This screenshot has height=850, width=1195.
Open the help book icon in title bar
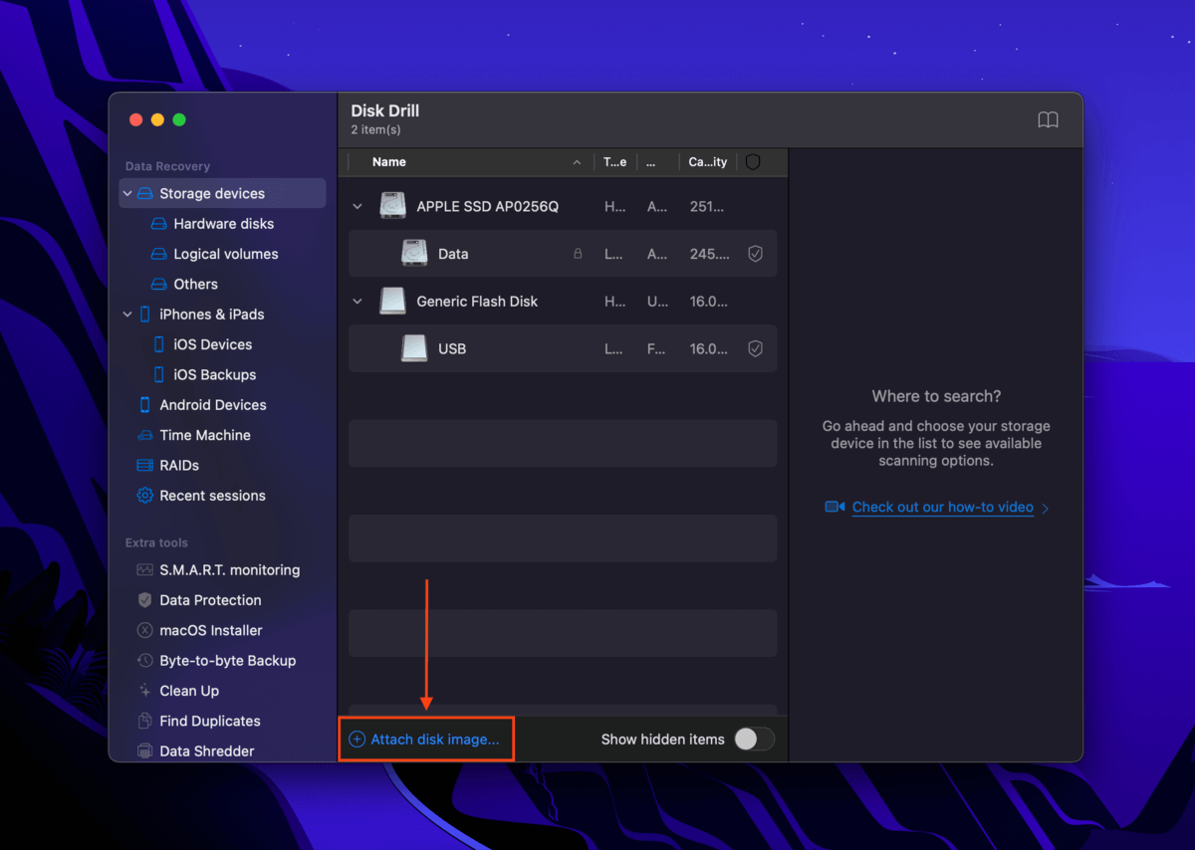point(1048,119)
